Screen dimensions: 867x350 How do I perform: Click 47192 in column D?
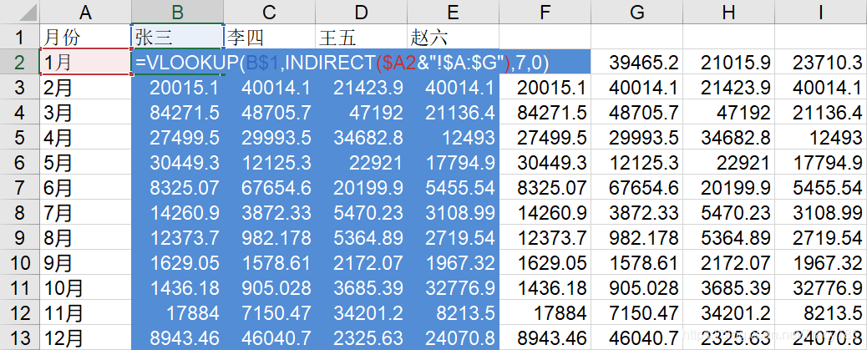(361, 112)
